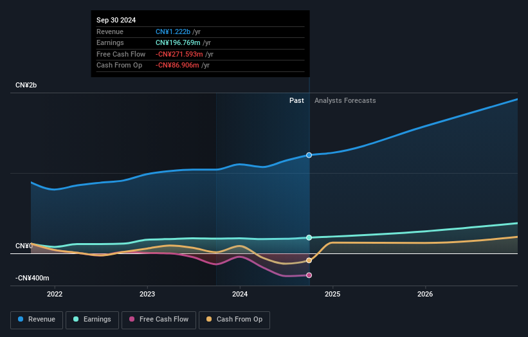Click the -CN¥400m y-axis label
This screenshot has height=337, width=528.
(x=32, y=278)
